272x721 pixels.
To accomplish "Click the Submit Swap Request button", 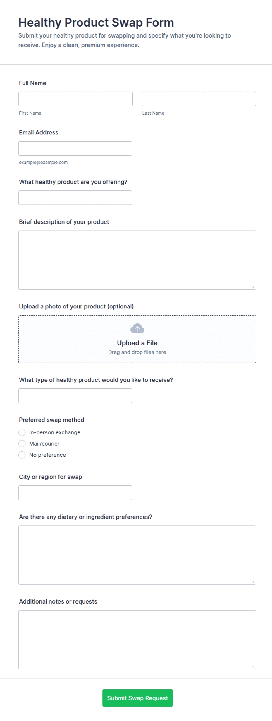I will pos(137,698).
